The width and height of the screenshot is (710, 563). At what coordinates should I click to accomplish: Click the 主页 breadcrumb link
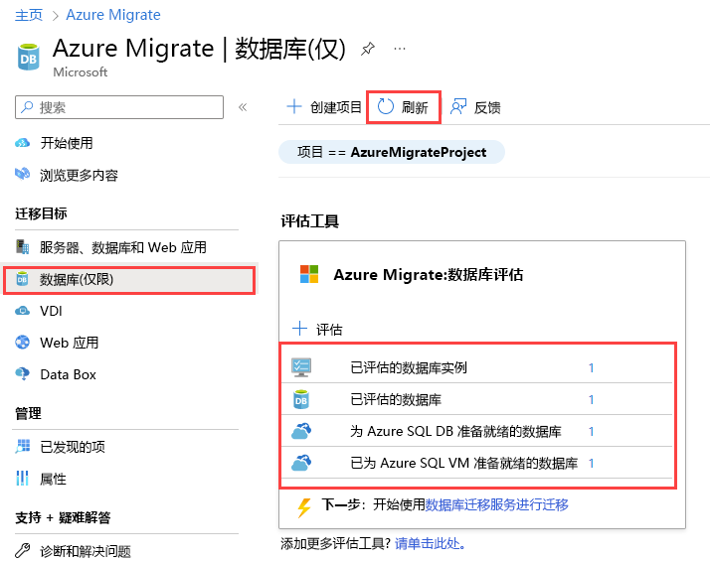(x=29, y=15)
